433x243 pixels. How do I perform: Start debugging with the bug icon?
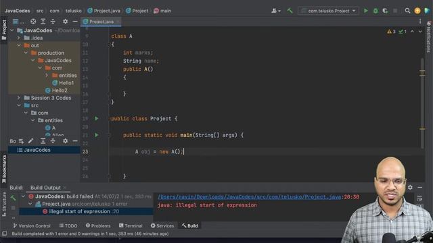coord(375,11)
